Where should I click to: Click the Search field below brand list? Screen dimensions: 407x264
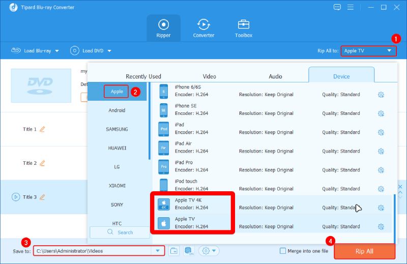click(120, 232)
